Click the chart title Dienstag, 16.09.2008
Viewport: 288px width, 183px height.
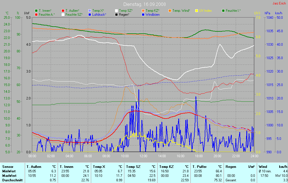(145, 4)
